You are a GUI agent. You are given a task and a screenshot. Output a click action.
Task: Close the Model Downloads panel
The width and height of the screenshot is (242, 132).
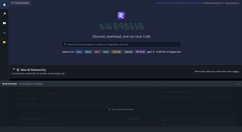[238, 84]
